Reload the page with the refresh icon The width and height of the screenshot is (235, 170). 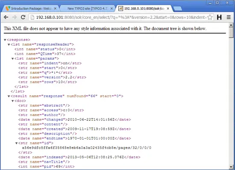tap(23, 17)
